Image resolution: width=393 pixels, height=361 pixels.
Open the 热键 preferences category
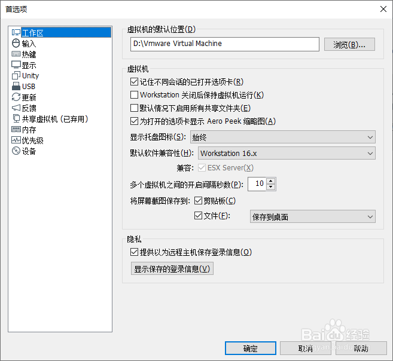click(29, 54)
